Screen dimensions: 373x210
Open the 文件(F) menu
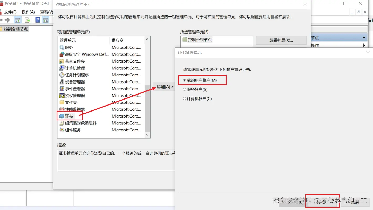tap(10, 12)
